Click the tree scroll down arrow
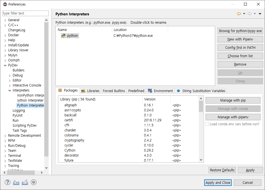Viewport: 265px width, 190px height. [46, 168]
